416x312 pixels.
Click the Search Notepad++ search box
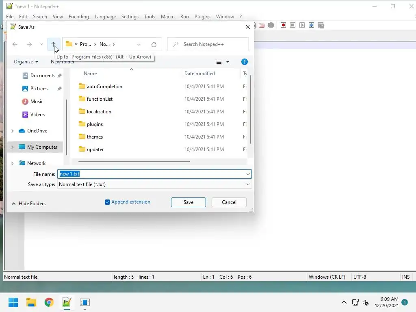point(208,44)
